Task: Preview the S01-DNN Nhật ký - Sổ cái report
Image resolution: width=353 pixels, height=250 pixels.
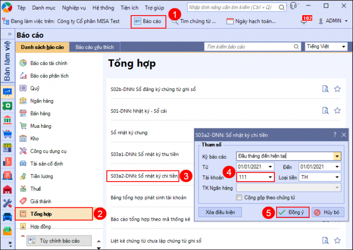Action: (326, 111)
